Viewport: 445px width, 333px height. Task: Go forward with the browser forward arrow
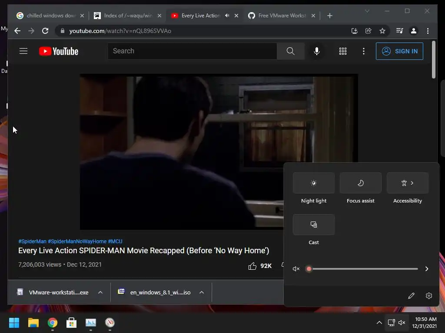(x=31, y=31)
